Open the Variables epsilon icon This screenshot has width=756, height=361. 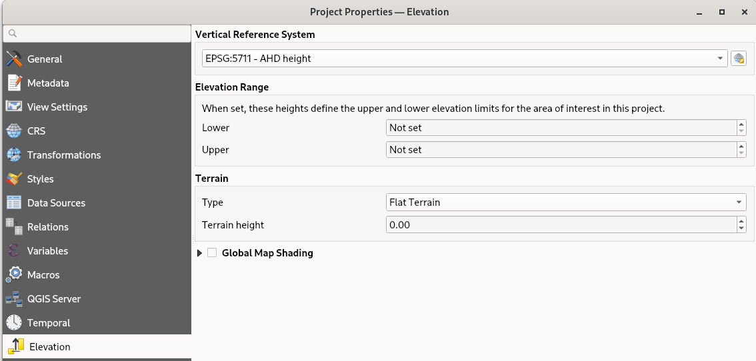coord(14,251)
